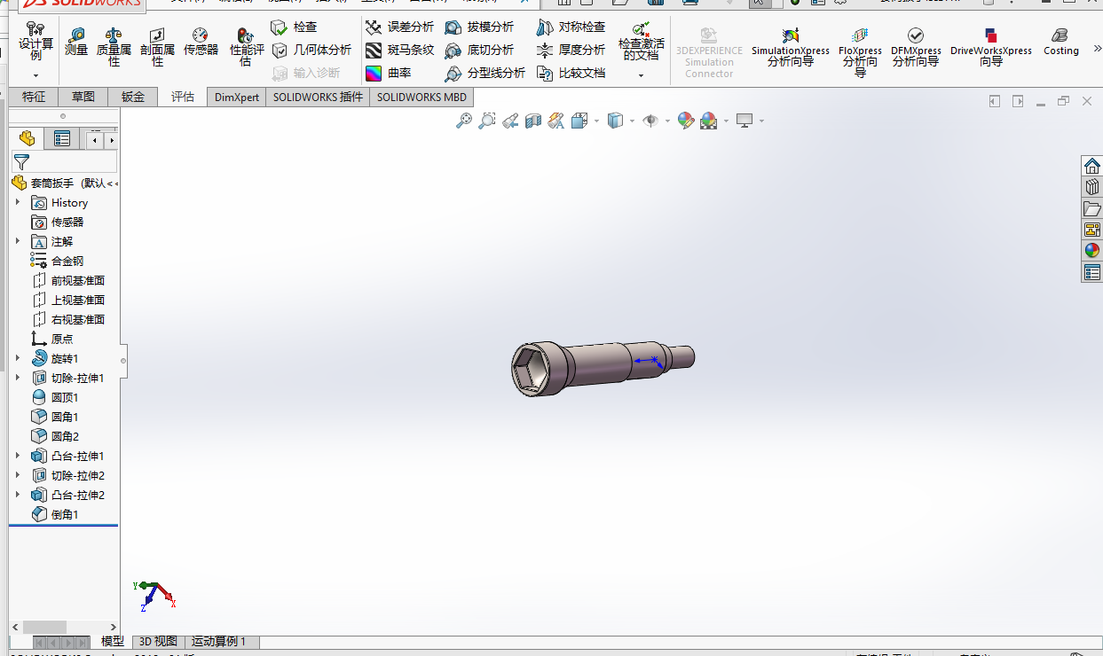Select 倒角1 chamfer feature

pos(55,514)
